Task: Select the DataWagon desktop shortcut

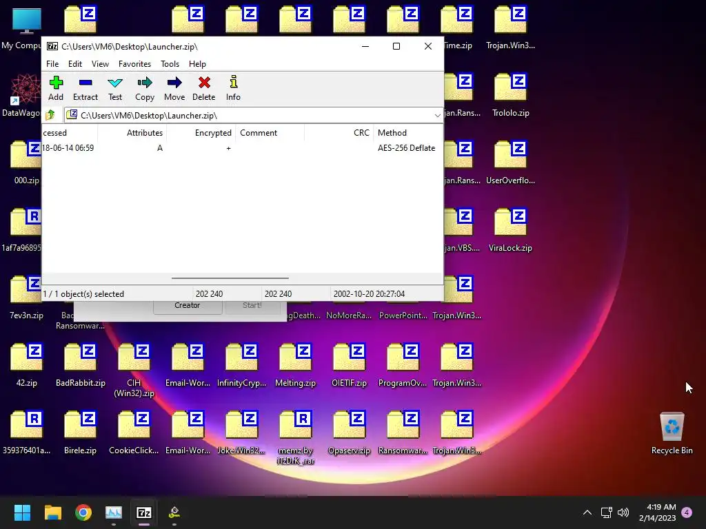Action: coord(23,96)
